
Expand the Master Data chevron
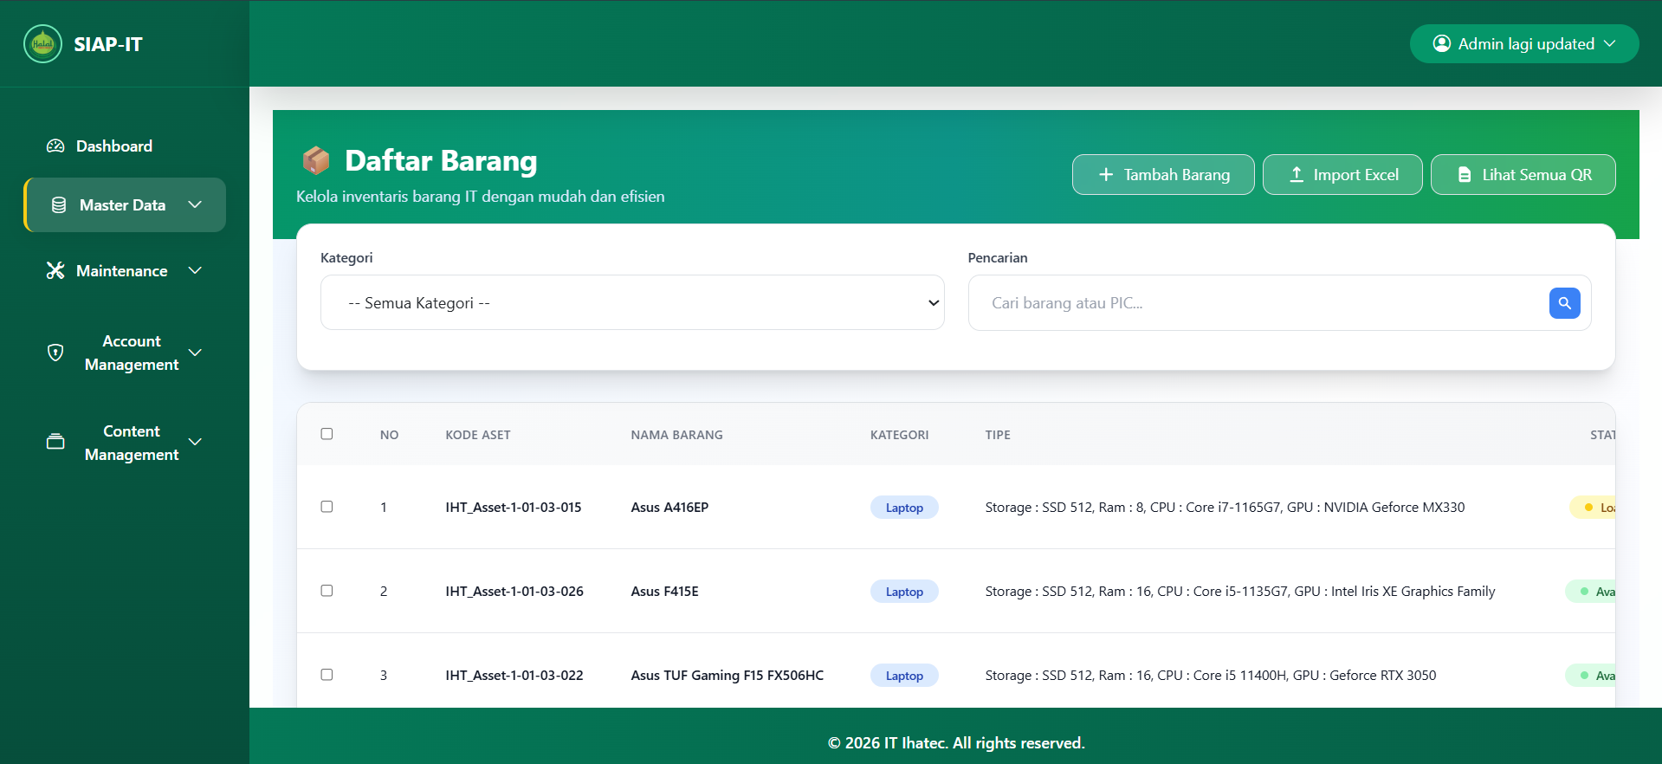pyautogui.click(x=195, y=205)
